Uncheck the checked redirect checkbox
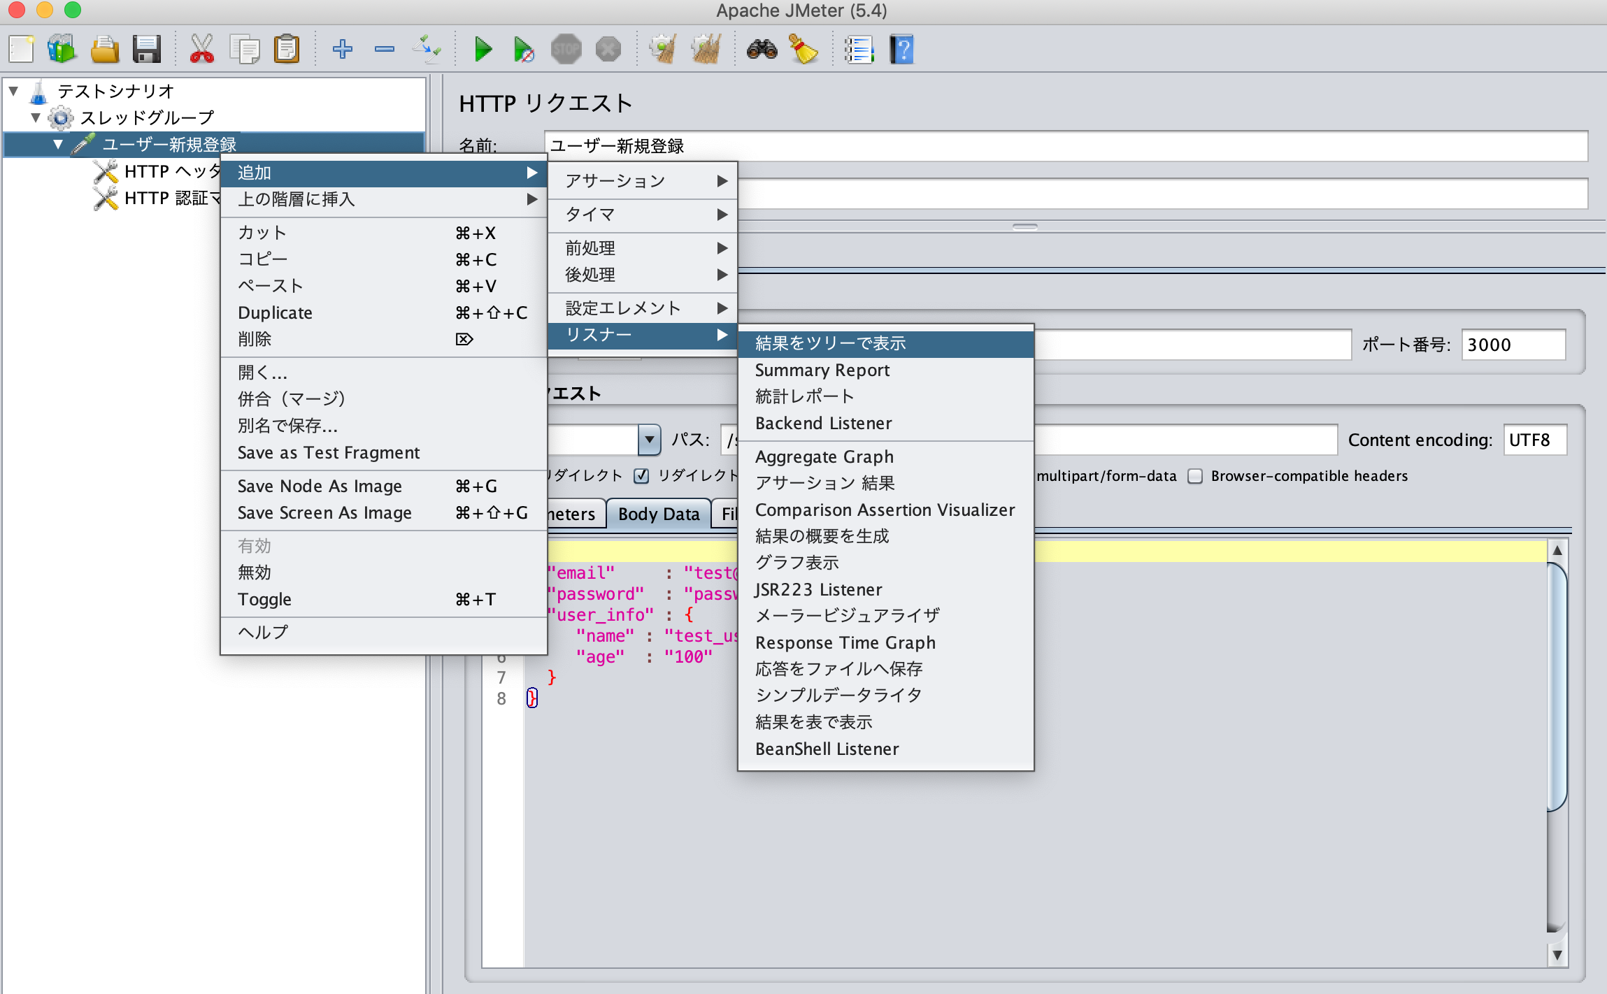Viewport: 1607px width, 994px height. pyautogui.click(x=641, y=477)
